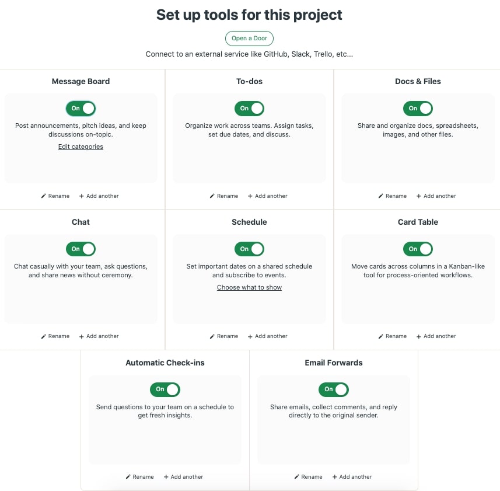
Task: Disable Automatic Check-ins with its switch
Action: tap(165, 390)
